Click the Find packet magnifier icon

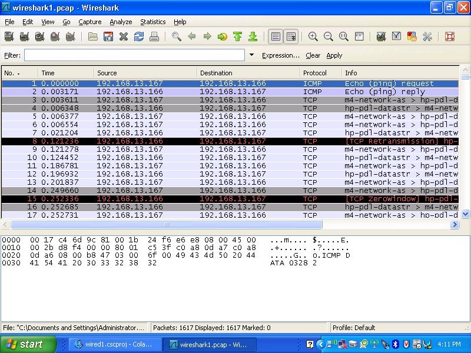pyautogui.click(x=176, y=36)
